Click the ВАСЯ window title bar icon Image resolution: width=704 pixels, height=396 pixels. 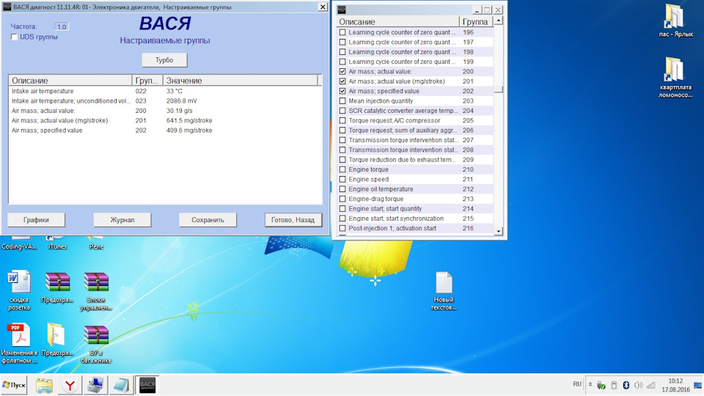pyautogui.click(x=7, y=7)
